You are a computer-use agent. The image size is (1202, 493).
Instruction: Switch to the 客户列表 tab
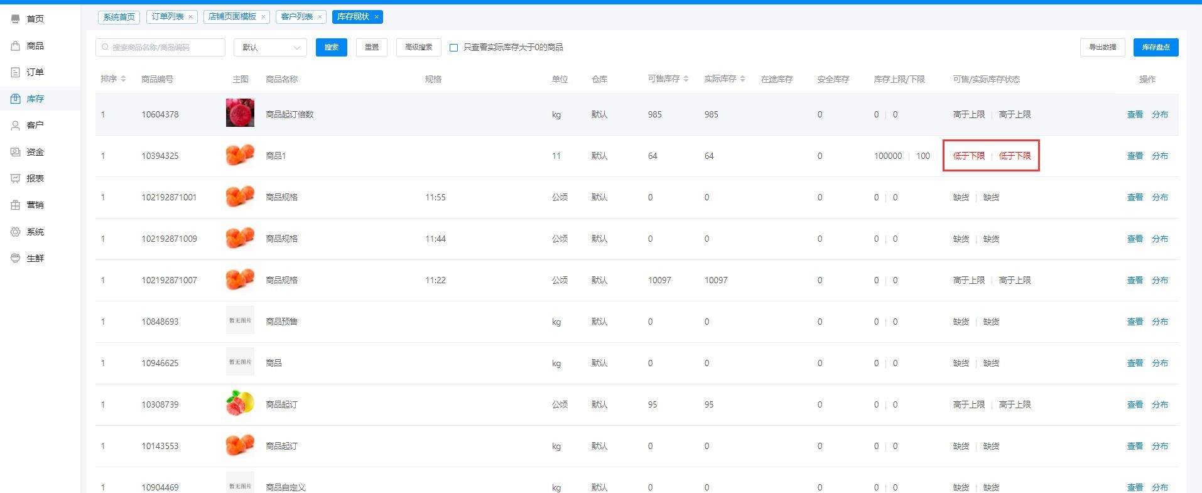click(x=297, y=17)
